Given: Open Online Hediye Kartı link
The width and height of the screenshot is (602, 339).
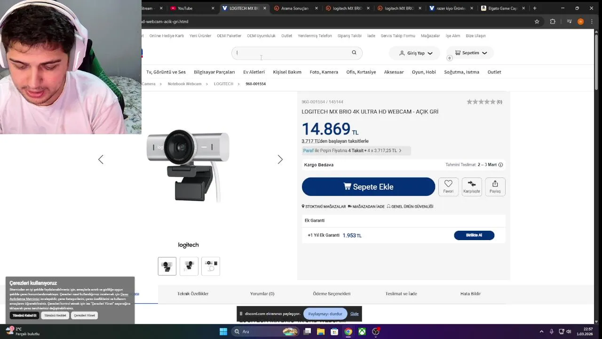Looking at the screenshot, I should 166,36.
